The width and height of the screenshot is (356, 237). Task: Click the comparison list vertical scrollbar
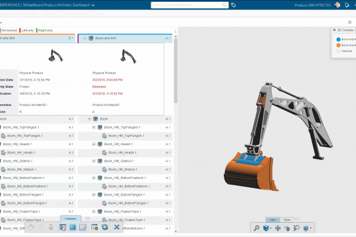coord(176,71)
